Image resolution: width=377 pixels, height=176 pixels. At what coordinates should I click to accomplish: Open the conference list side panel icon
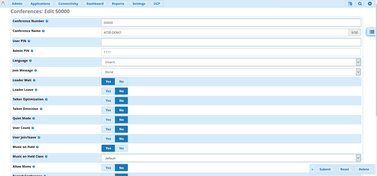(x=372, y=32)
